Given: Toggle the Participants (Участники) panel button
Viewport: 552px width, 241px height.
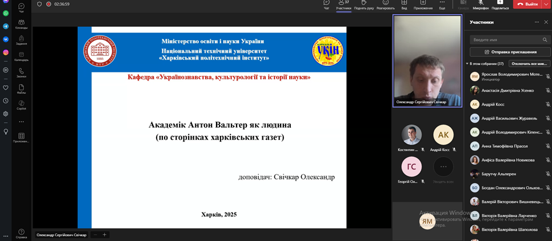Looking at the screenshot, I should [343, 3].
